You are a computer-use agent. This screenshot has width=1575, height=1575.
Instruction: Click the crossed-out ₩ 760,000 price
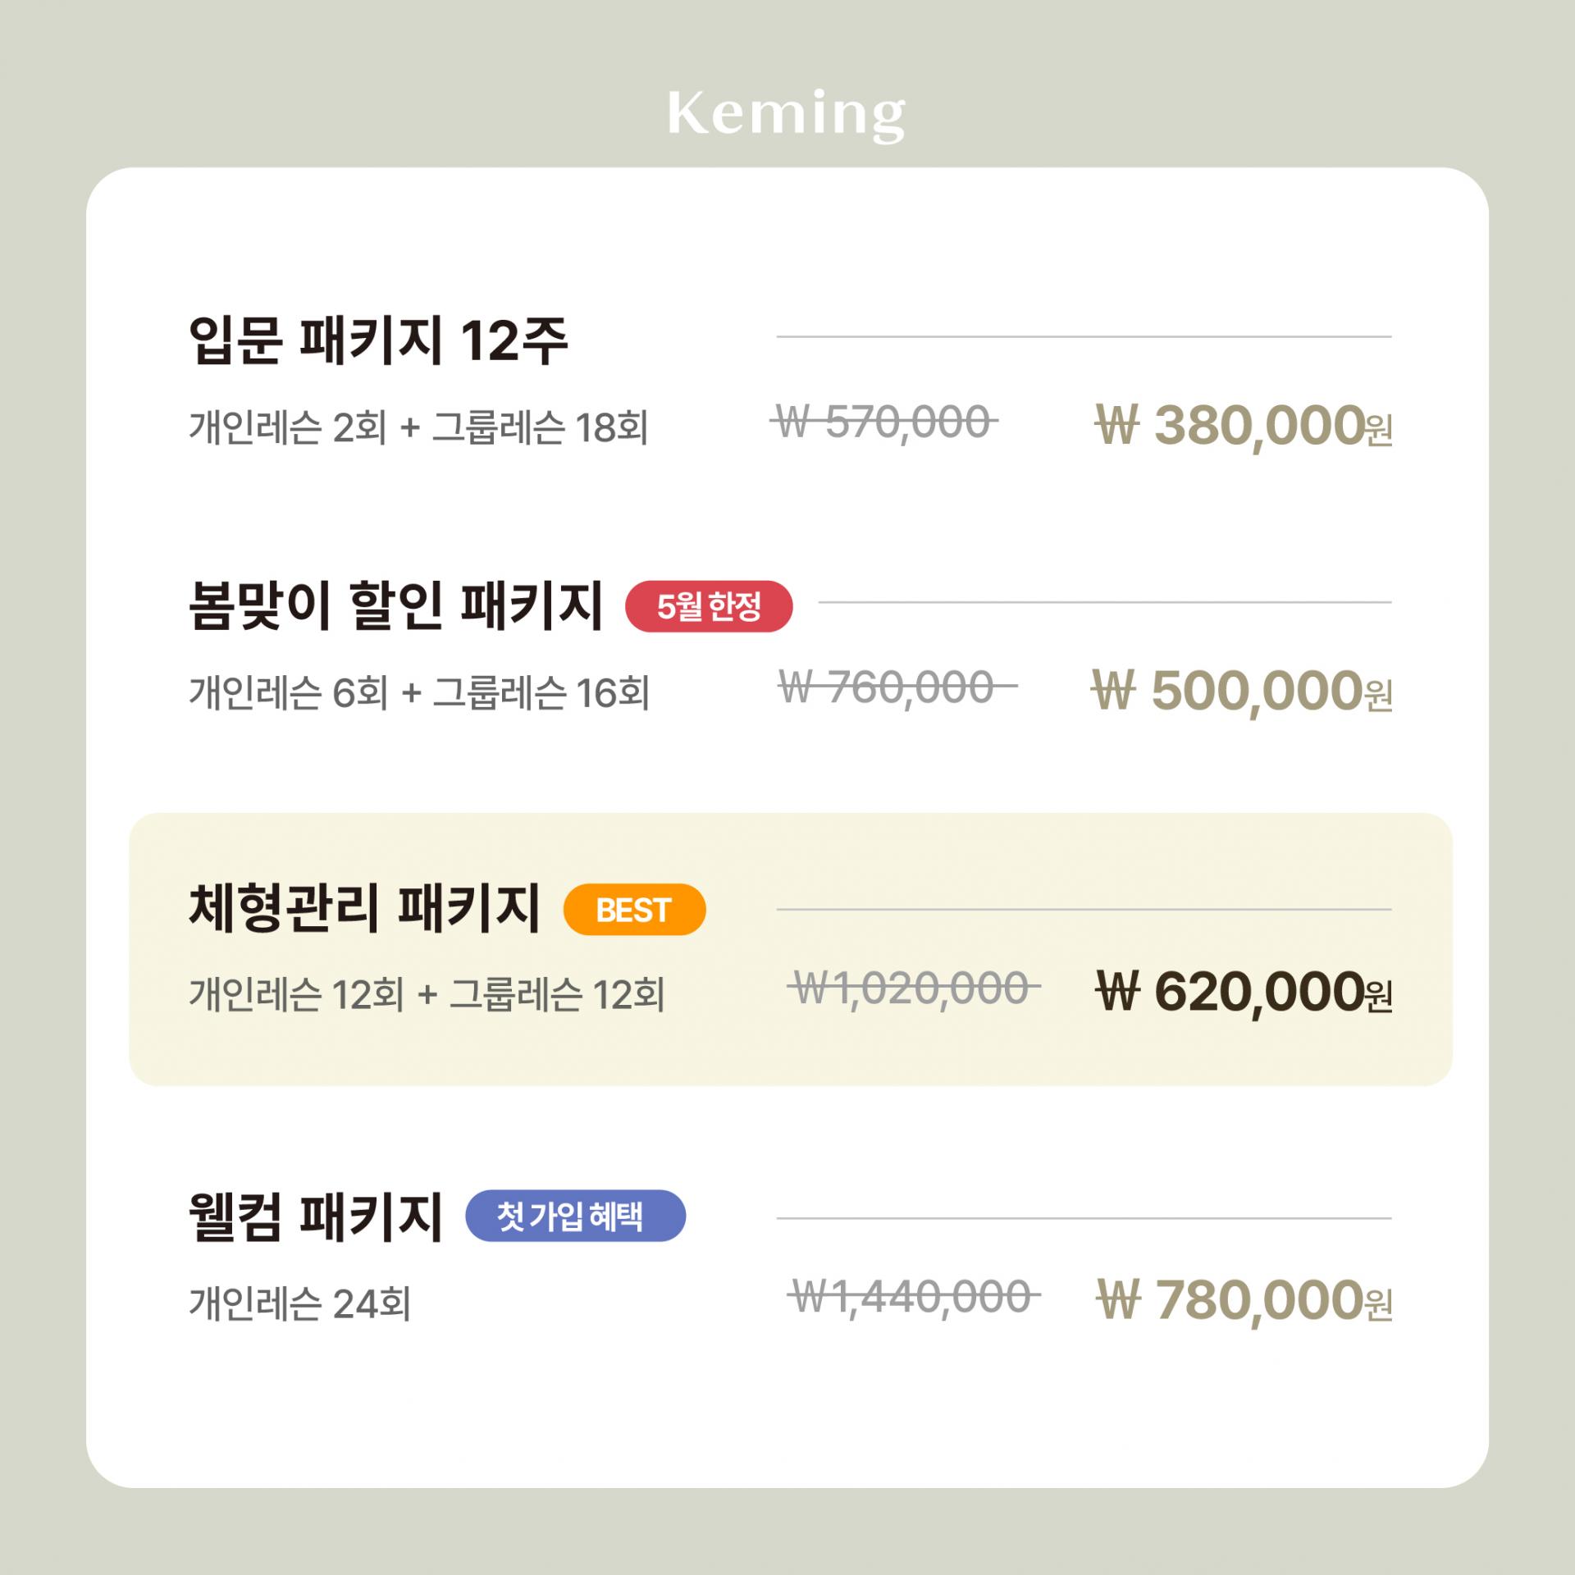pyautogui.click(x=897, y=687)
